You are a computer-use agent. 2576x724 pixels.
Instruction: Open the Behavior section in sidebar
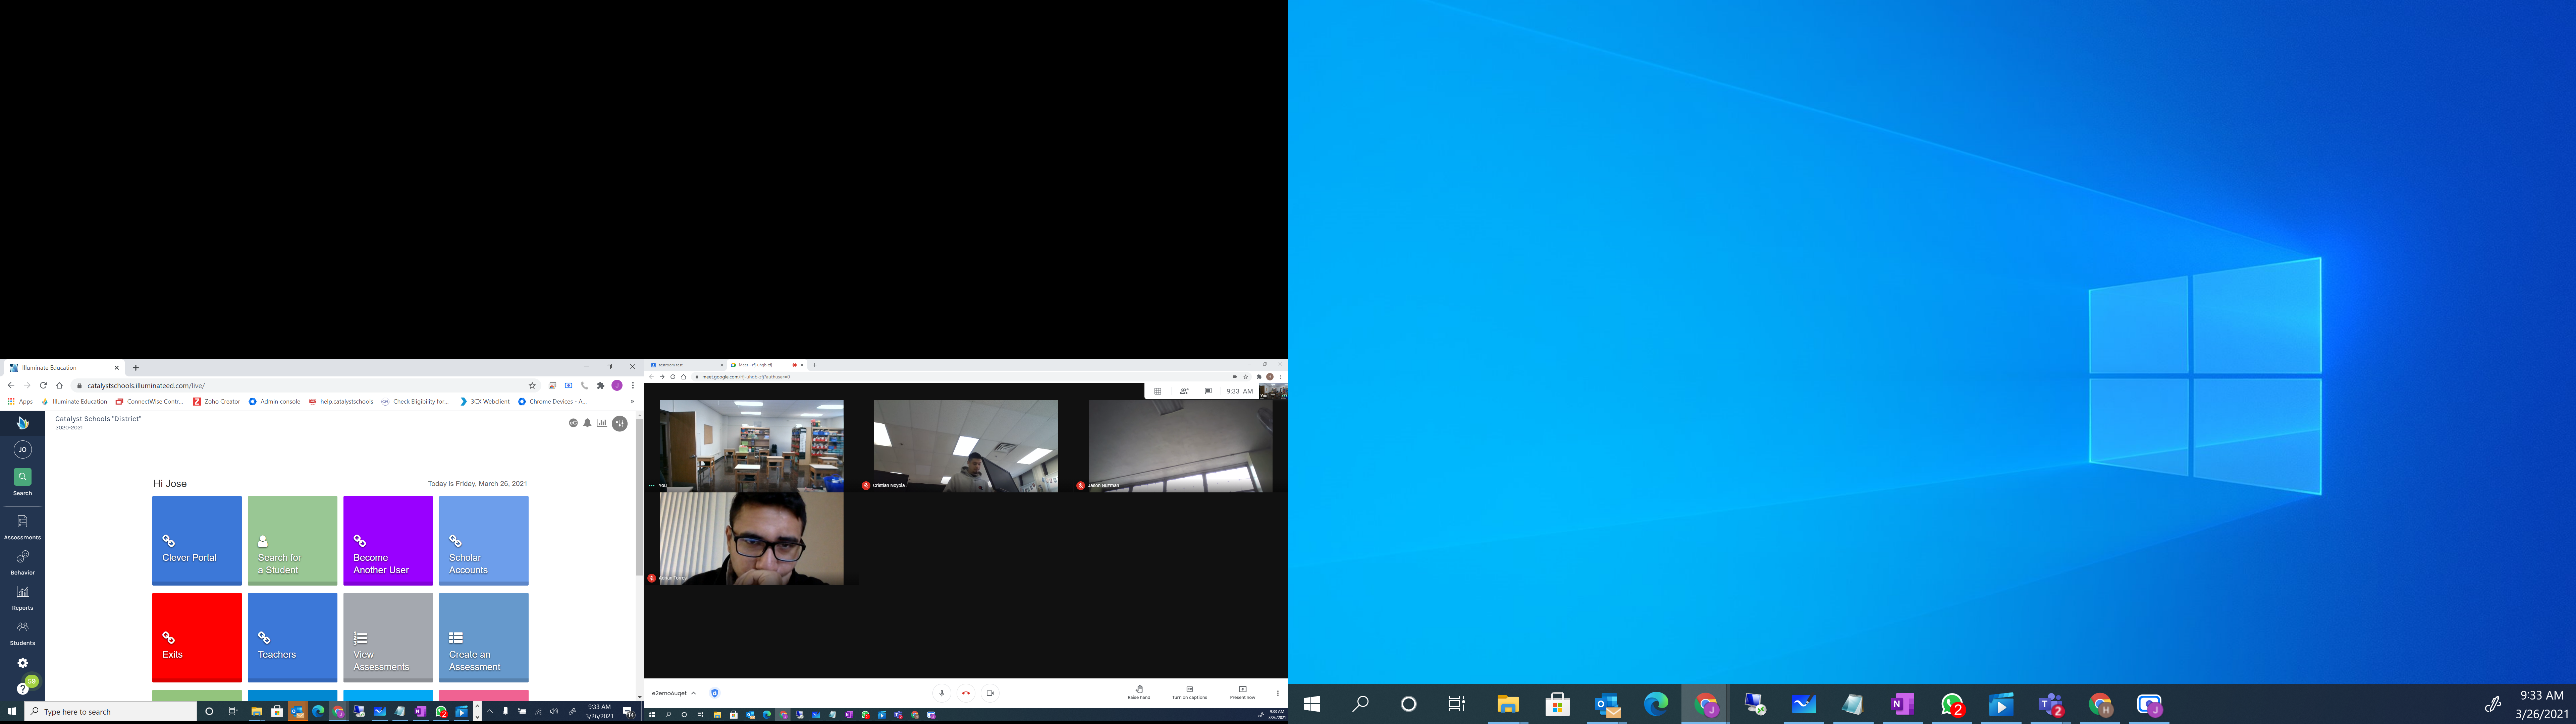[22, 560]
